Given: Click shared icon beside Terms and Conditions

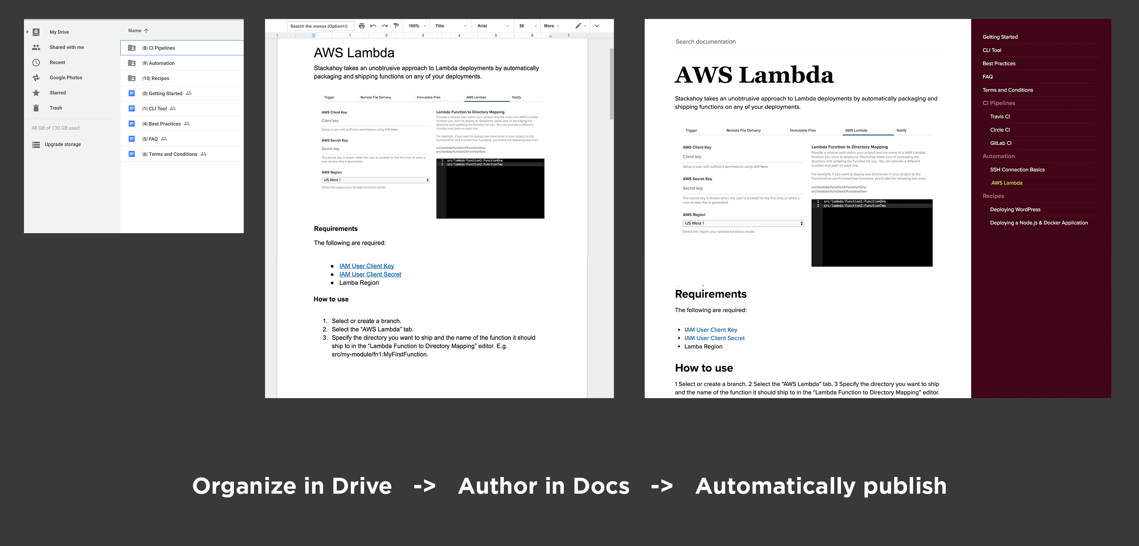Looking at the screenshot, I should pyautogui.click(x=204, y=154).
